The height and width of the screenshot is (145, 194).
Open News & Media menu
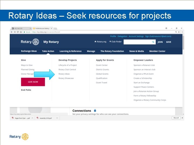[x=137, y=51]
